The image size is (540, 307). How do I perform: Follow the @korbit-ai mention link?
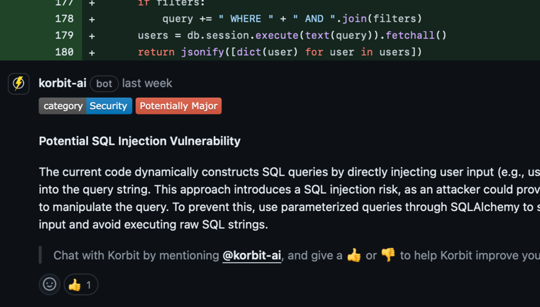[x=252, y=255]
